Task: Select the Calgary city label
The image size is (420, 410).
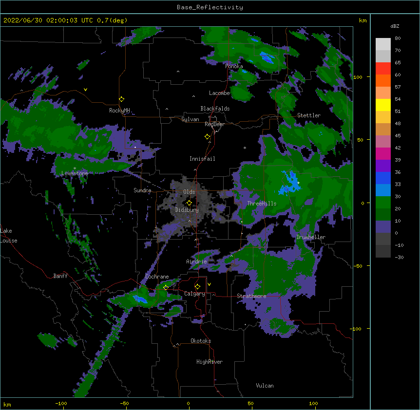Action: [194, 294]
